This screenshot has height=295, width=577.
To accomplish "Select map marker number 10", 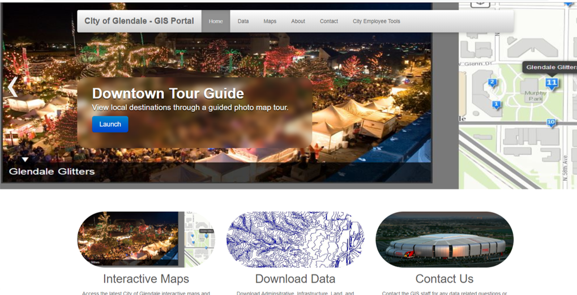I will (551, 123).
